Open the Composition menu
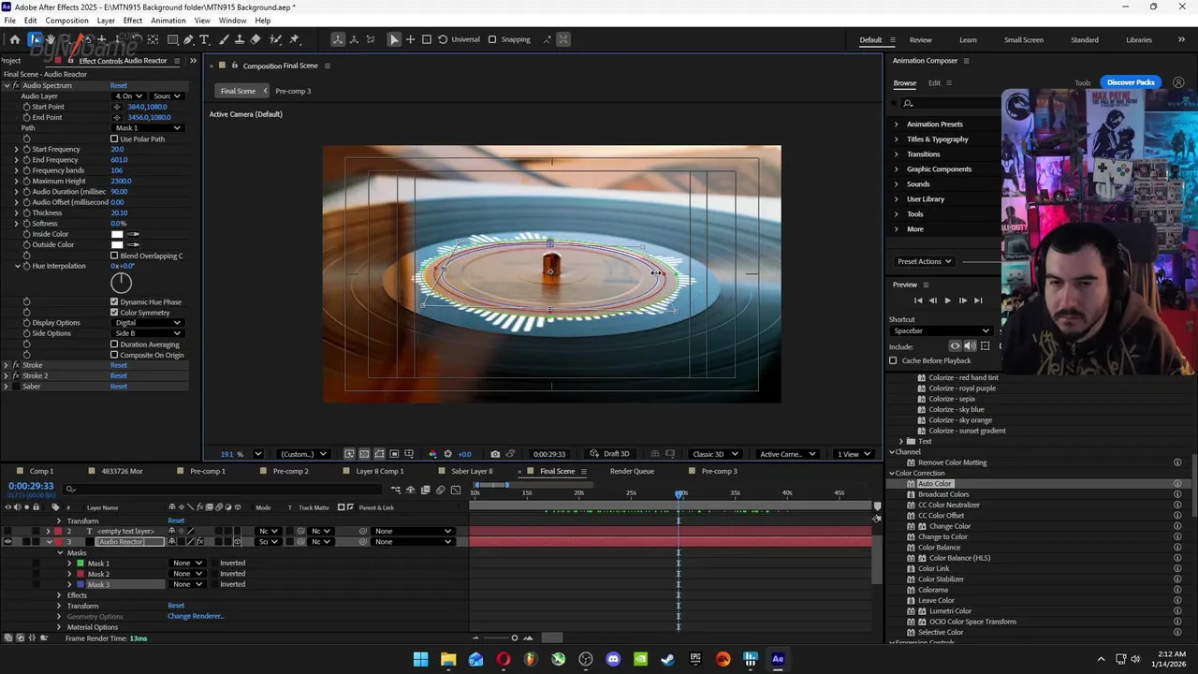The height and width of the screenshot is (674, 1198). (66, 21)
